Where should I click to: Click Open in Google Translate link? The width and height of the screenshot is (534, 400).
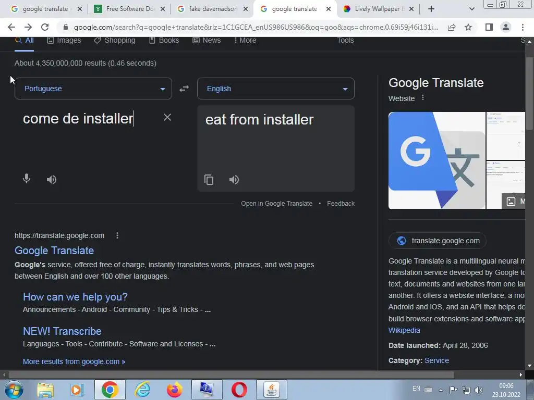click(276, 204)
